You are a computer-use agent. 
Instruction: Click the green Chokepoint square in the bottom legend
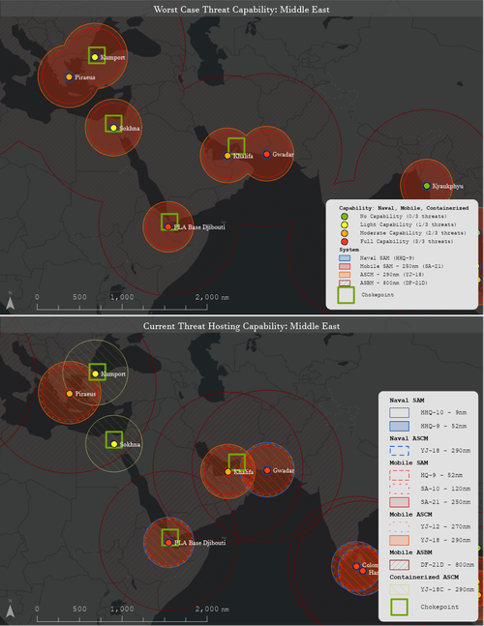tap(400, 607)
